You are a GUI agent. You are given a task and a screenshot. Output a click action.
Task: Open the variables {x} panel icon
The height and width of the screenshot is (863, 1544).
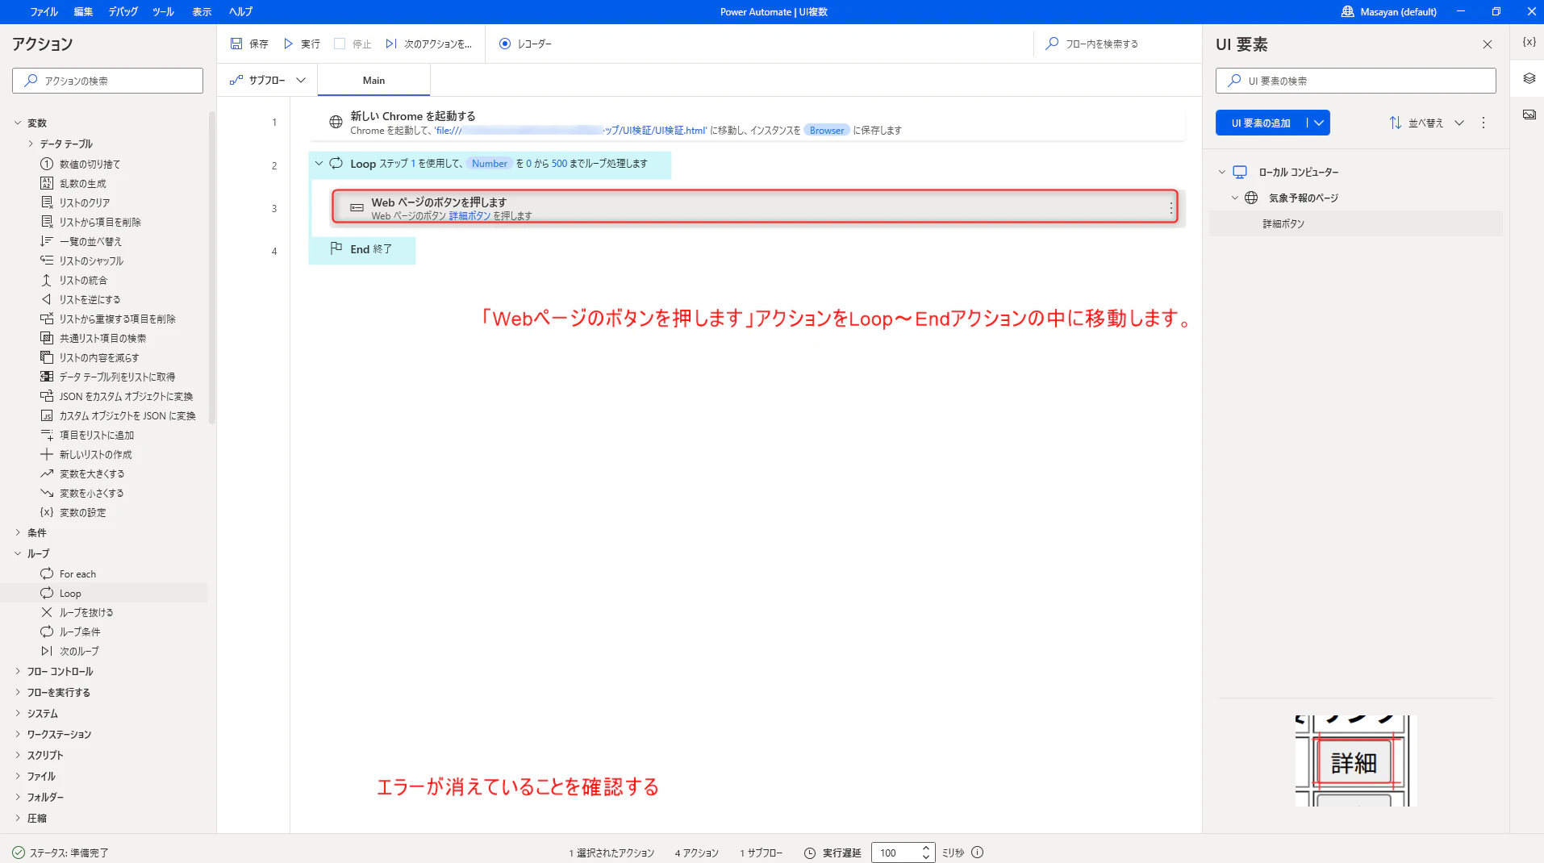click(x=1529, y=42)
